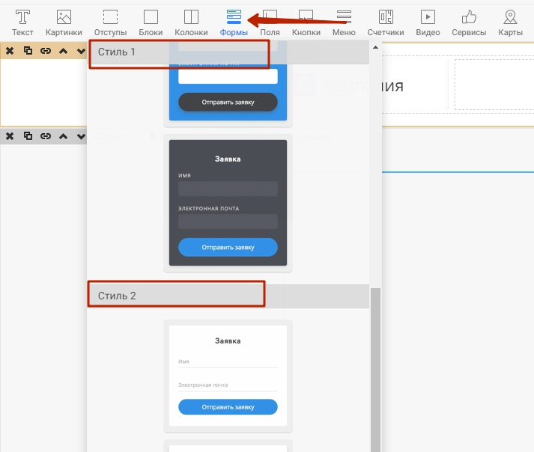Click the active Формы tab
This screenshot has height=452, width=534.
(x=234, y=22)
